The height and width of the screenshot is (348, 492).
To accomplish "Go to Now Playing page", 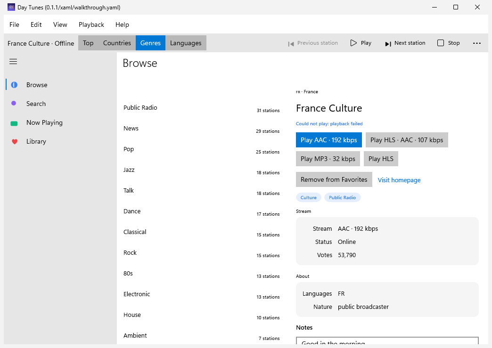I will pos(60,122).
